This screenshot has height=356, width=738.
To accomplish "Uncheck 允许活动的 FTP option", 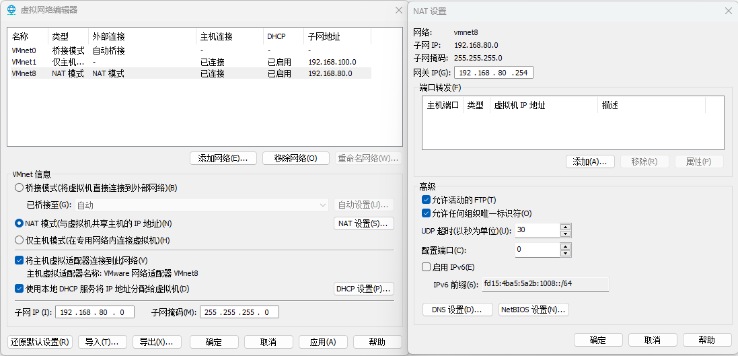I will click(x=426, y=200).
